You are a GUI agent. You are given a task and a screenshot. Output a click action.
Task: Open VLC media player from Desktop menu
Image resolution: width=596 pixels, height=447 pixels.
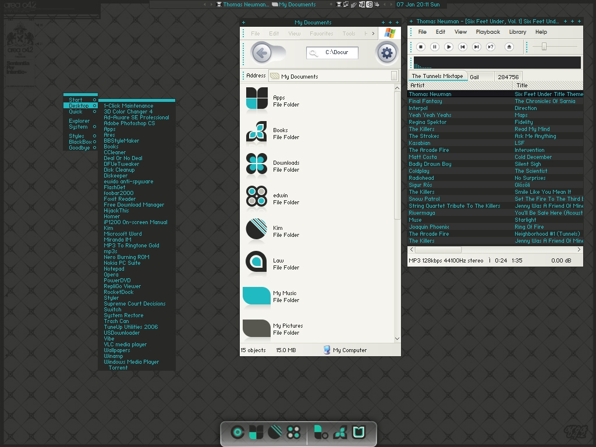[125, 345]
